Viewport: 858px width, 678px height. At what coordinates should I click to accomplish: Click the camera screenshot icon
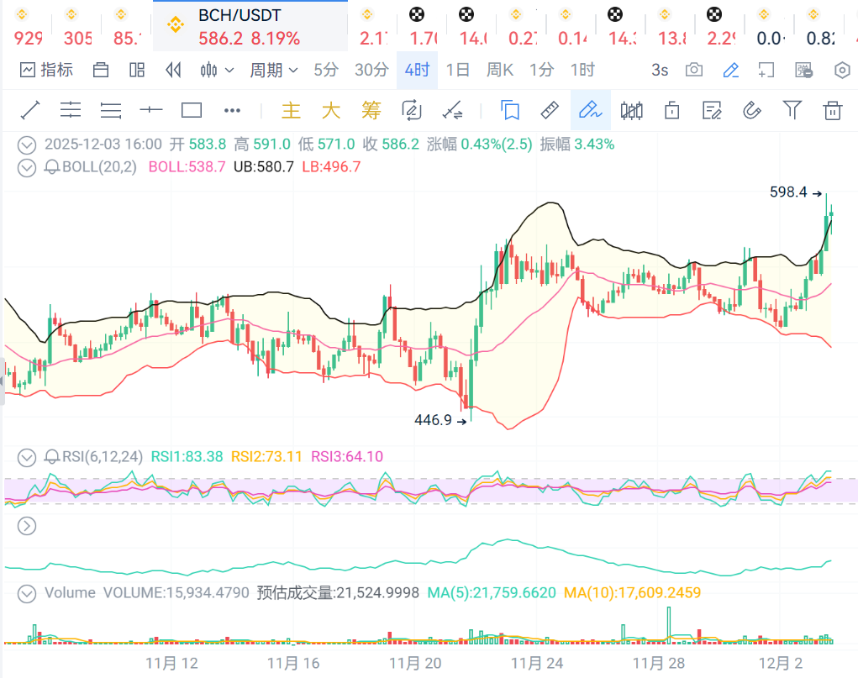coord(693,70)
